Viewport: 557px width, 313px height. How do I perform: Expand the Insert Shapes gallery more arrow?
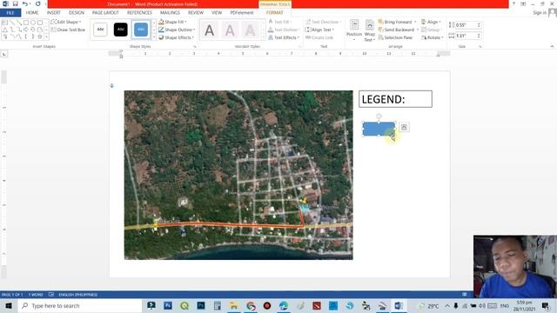pyautogui.click(x=46, y=37)
